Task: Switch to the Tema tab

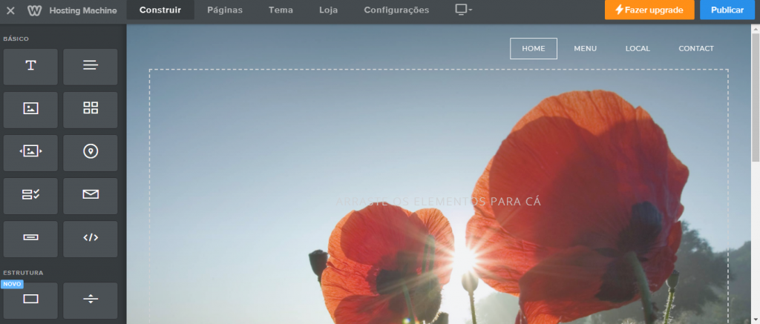Action: coord(281,10)
